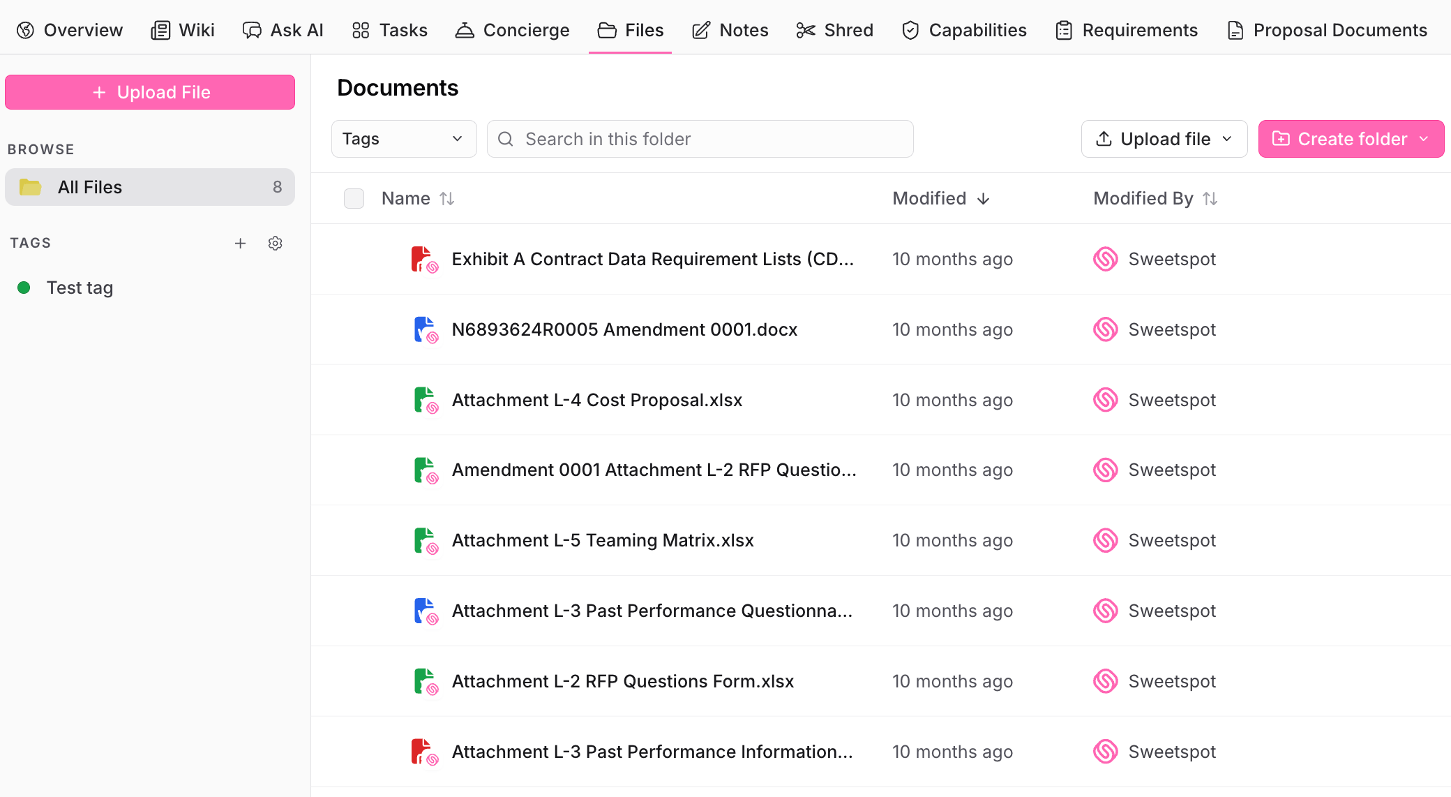Click the search magnifier icon
Viewport: 1451px width, 797px height.
click(x=506, y=139)
